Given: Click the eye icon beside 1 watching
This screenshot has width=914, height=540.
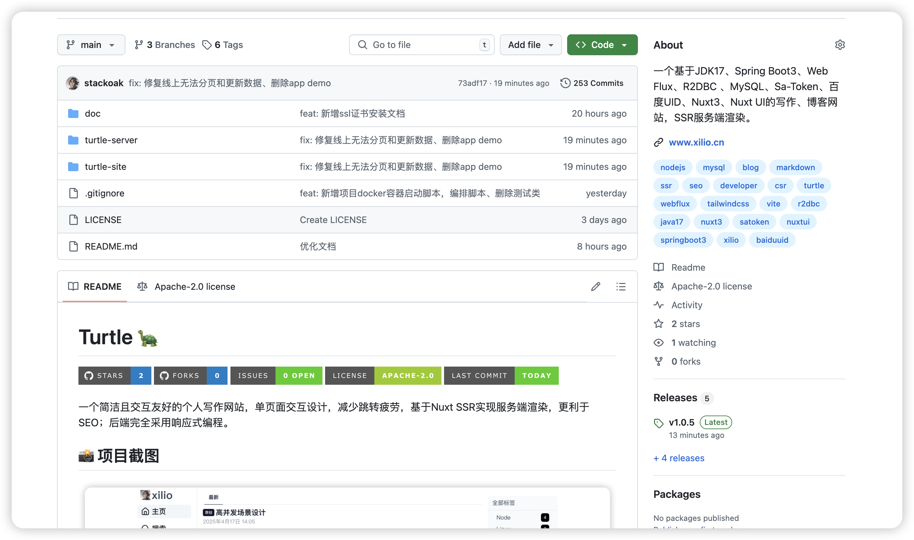Looking at the screenshot, I should click(658, 342).
